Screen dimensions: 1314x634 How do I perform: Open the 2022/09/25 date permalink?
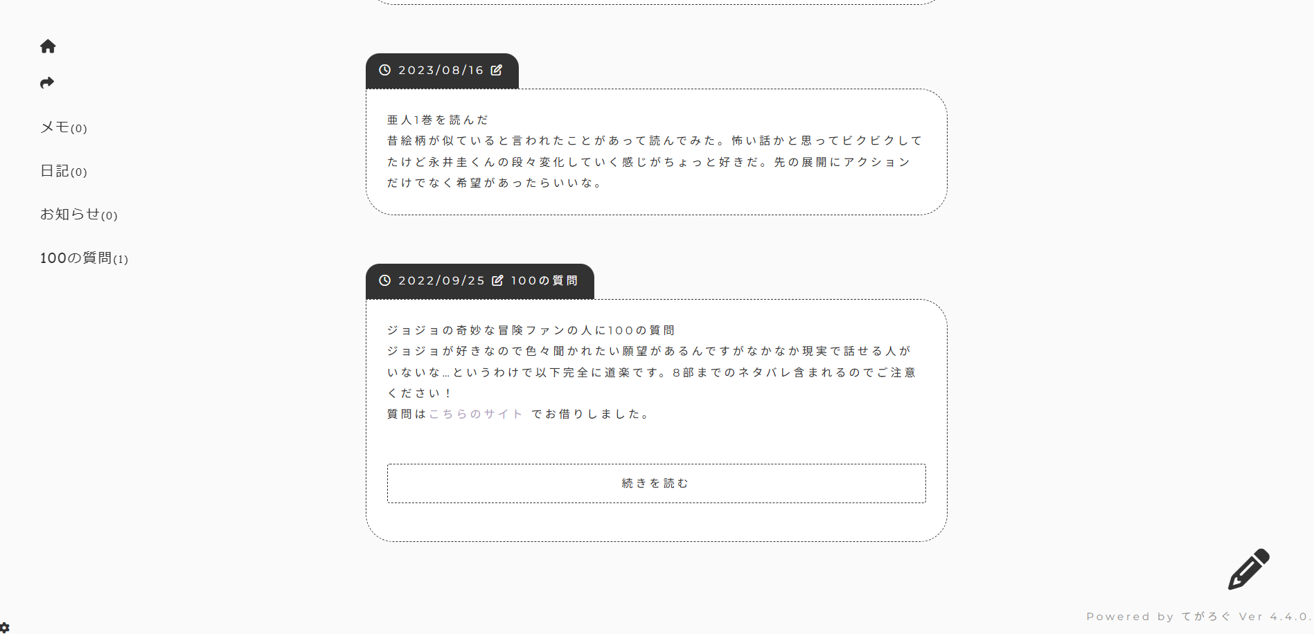point(441,280)
